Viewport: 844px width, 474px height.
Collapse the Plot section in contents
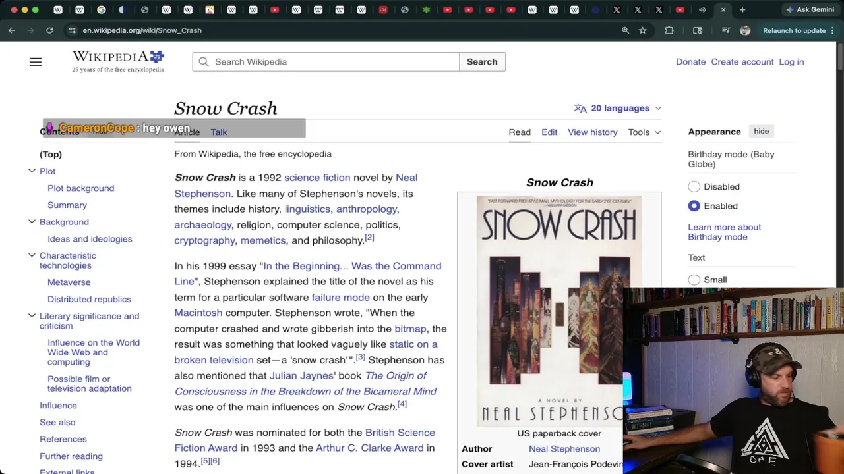[32, 171]
